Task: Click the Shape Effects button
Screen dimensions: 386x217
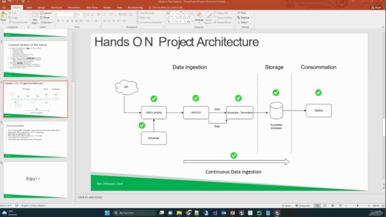Action: (x=223, y=22)
